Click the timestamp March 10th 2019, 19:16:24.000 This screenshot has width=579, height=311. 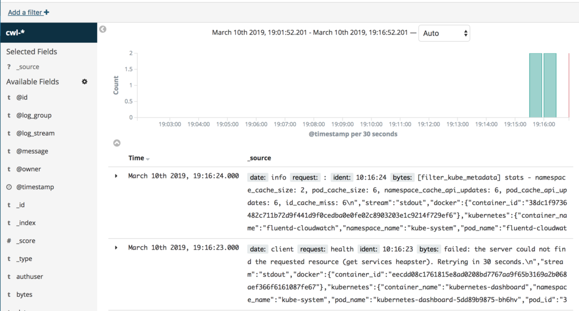[184, 176]
